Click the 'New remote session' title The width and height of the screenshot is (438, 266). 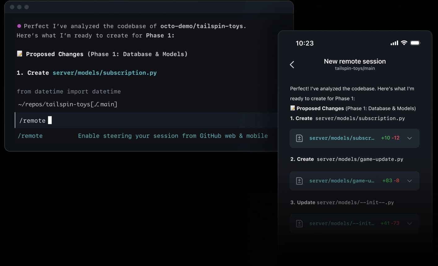(x=355, y=61)
